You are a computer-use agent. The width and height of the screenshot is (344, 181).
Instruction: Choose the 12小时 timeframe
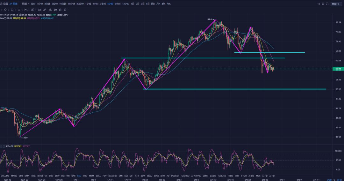[x=126, y=4]
